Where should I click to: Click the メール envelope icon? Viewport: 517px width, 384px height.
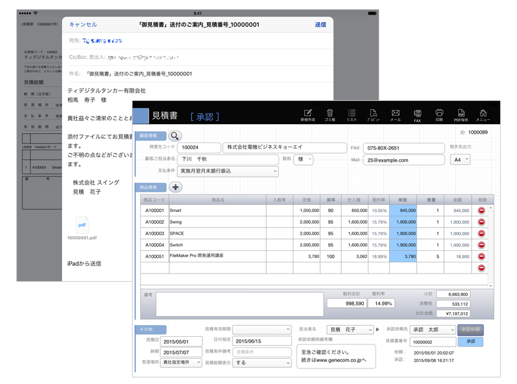(396, 115)
